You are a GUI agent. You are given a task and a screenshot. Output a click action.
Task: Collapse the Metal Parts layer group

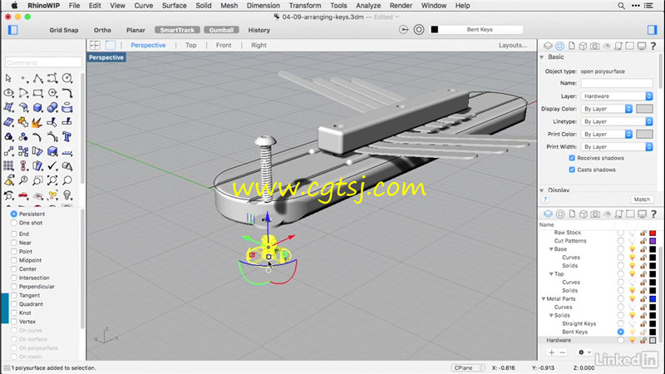544,299
